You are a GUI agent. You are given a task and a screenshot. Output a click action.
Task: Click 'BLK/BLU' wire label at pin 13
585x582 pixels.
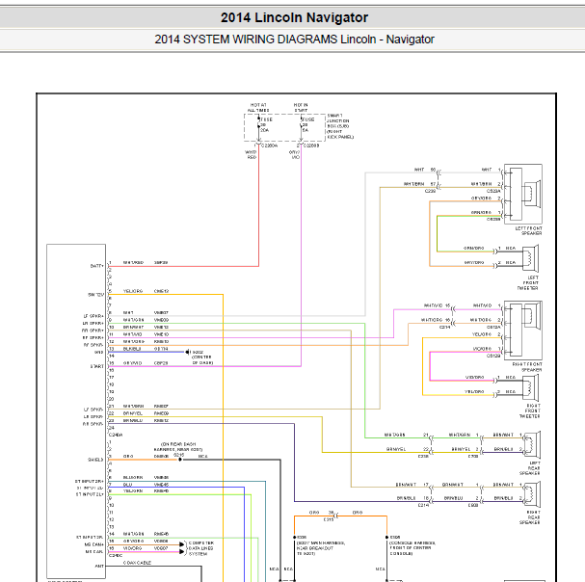(x=132, y=349)
